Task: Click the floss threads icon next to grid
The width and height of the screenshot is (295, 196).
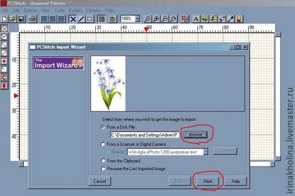Action: pos(113,19)
